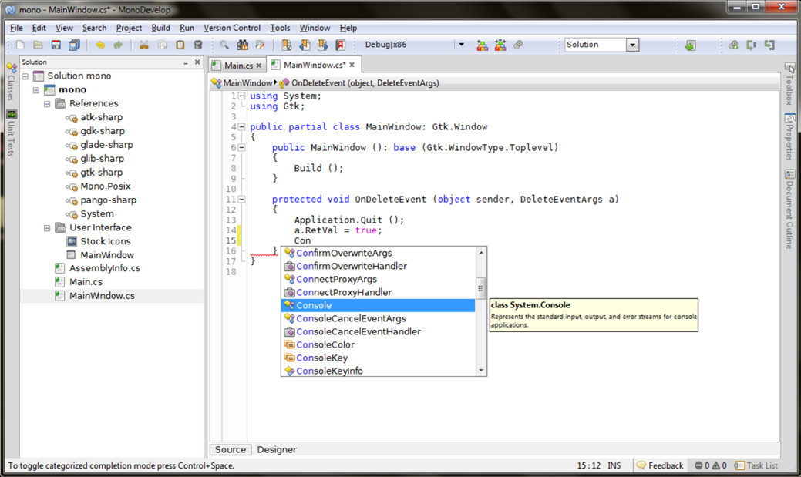Open the Solution combo box dropdown
The height and width of the screenshot is (477, 801).
tap(632, 45)
